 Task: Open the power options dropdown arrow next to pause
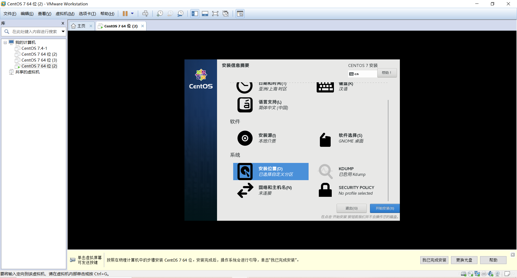(x=132, y=13)
